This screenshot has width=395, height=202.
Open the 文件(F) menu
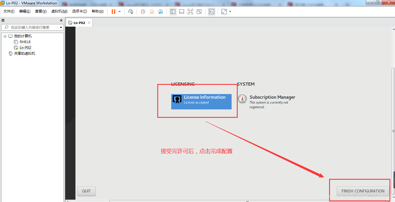pos(9,11)
